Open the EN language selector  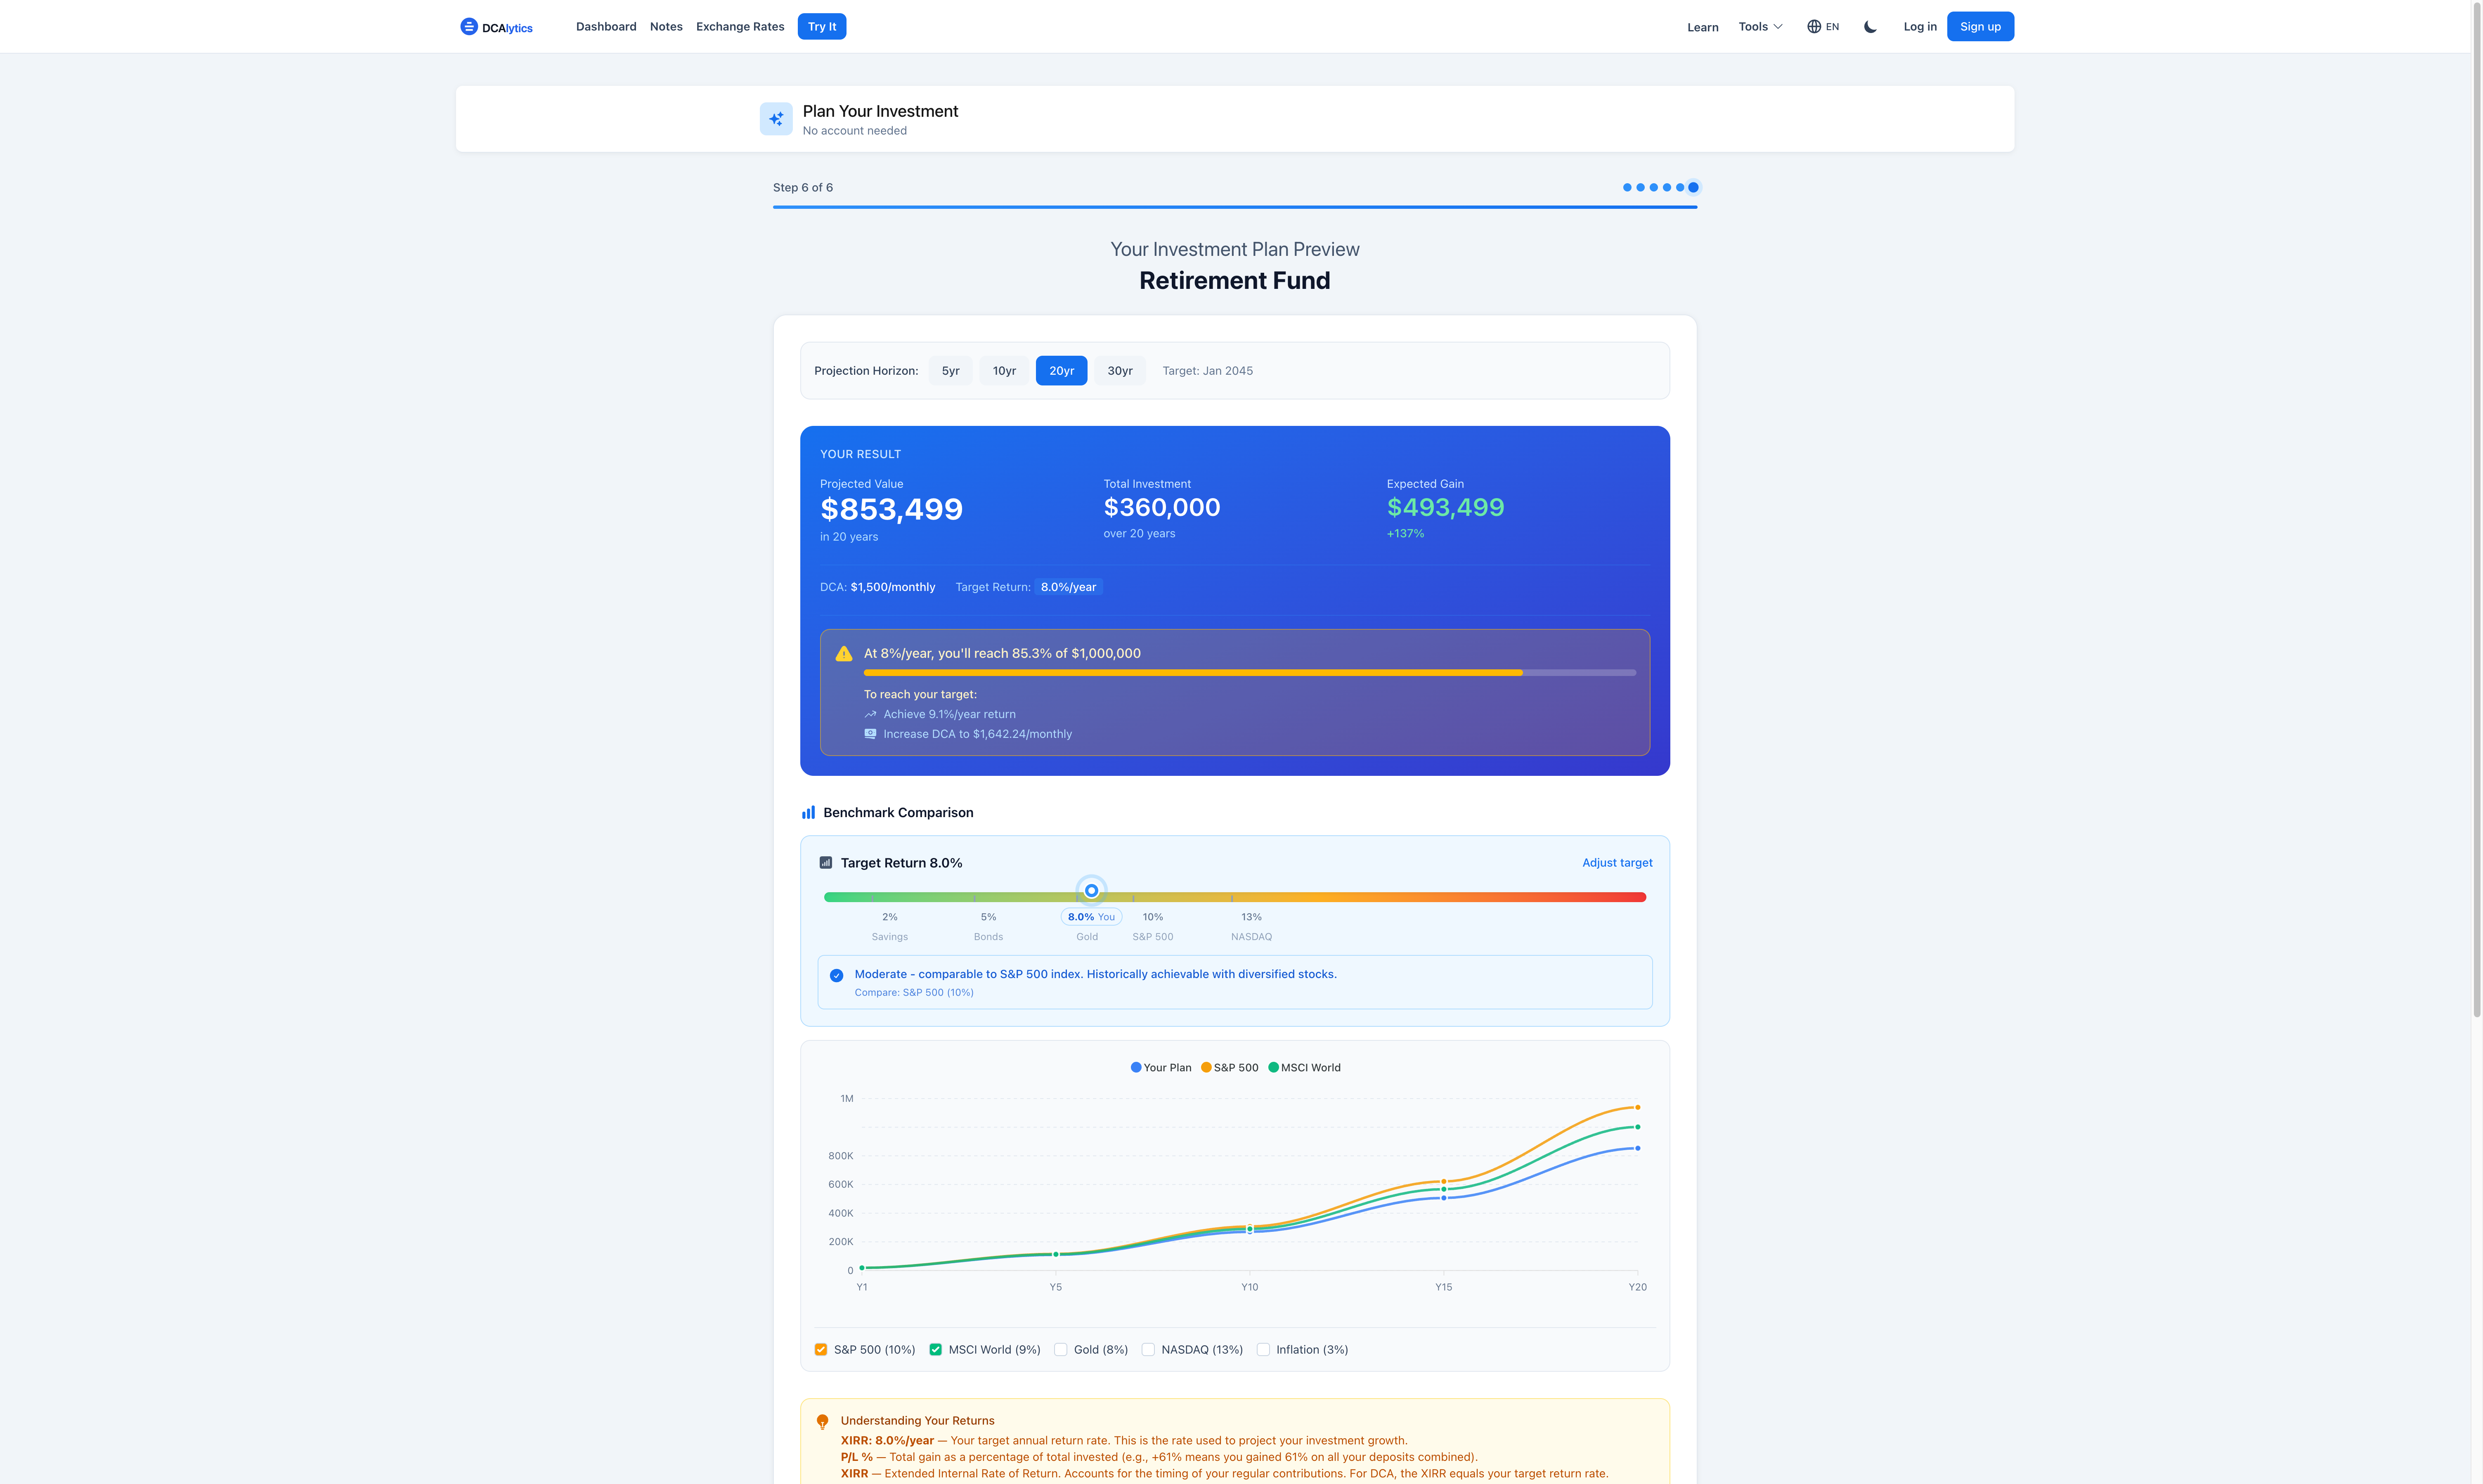point(1824,26)
